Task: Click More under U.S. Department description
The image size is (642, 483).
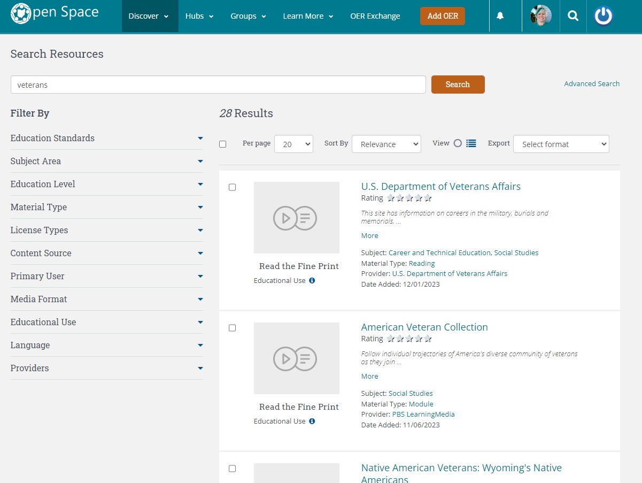Action: point(369,236)
